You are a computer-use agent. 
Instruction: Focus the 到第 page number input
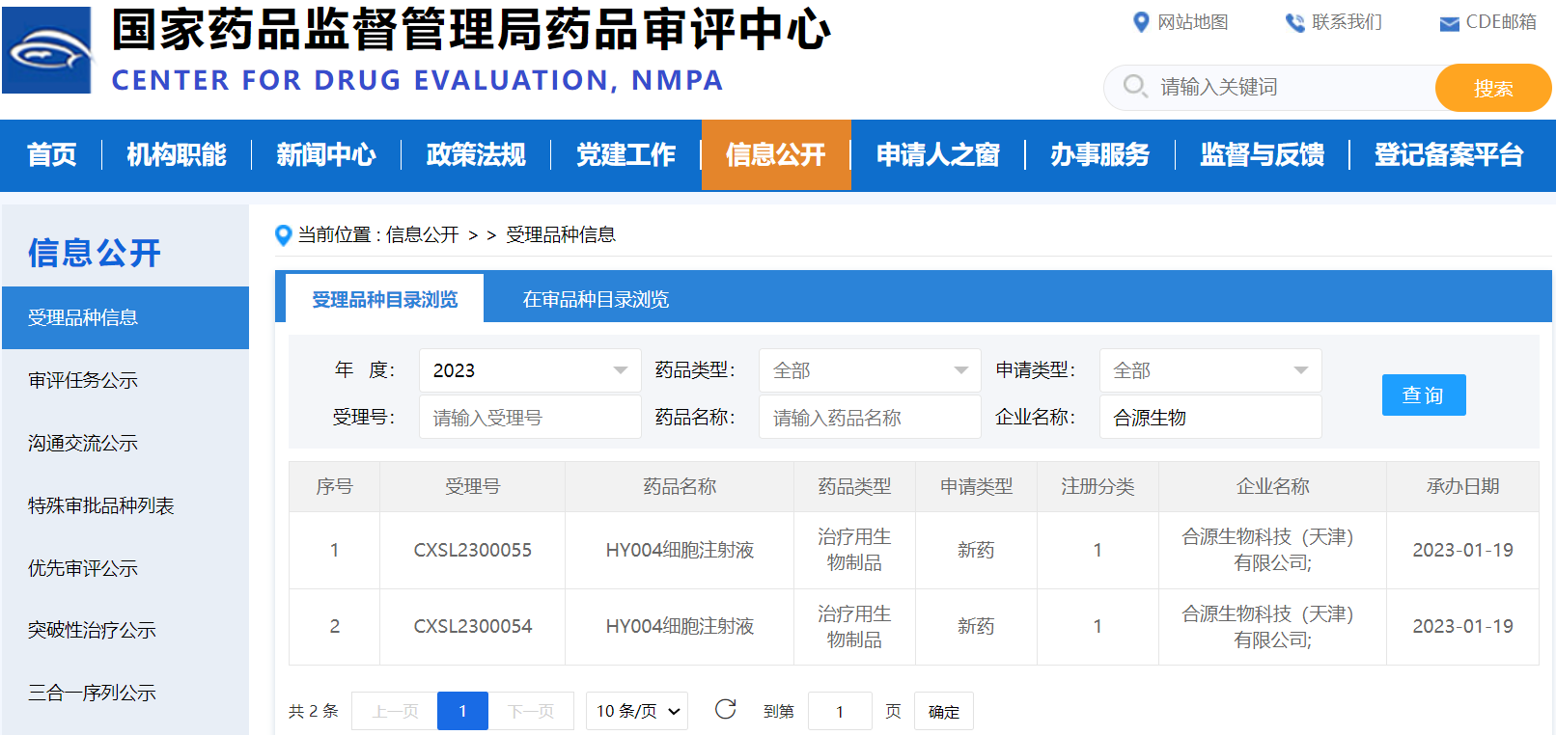pos(840,711)
